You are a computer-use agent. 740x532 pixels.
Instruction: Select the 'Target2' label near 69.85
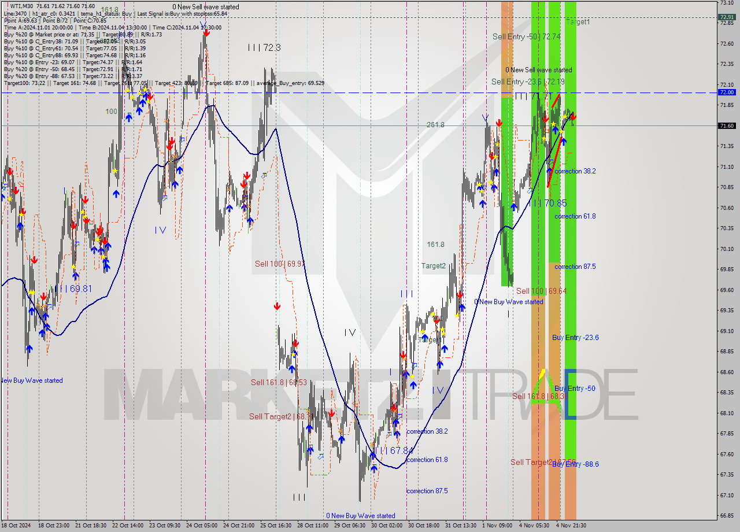point(434,266)
